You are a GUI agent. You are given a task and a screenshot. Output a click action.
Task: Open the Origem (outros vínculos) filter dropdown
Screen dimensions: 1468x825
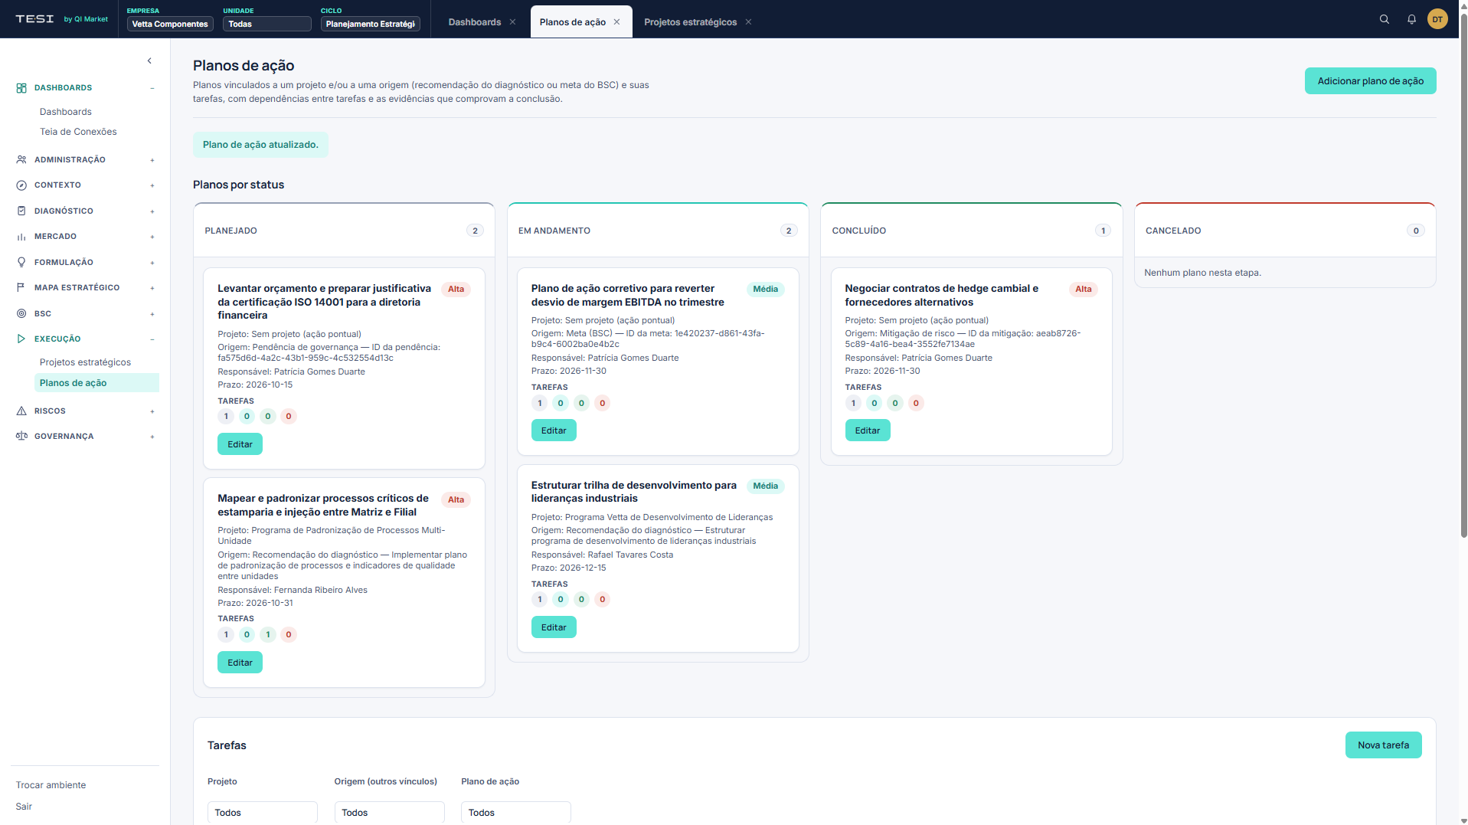[x=390, y=813]
